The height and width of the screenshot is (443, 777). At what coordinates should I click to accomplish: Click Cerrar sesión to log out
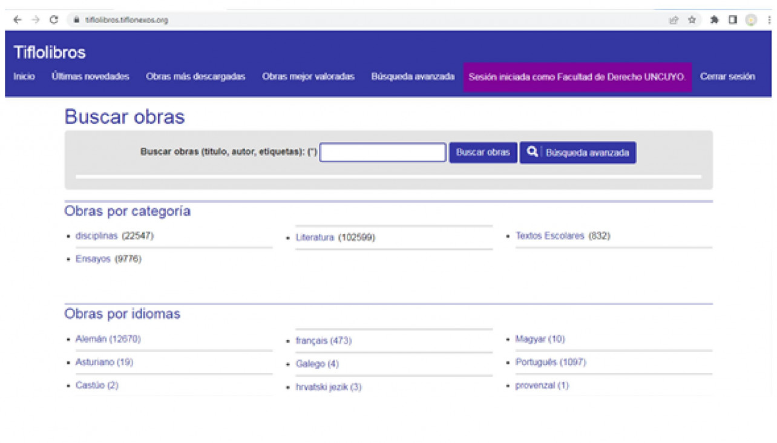point(727,77)
